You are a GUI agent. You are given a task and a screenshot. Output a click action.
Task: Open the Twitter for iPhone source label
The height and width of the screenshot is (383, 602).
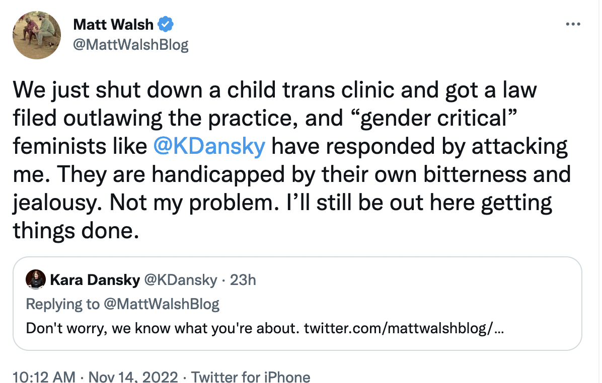pyautogui.click(x=251, y=376)
